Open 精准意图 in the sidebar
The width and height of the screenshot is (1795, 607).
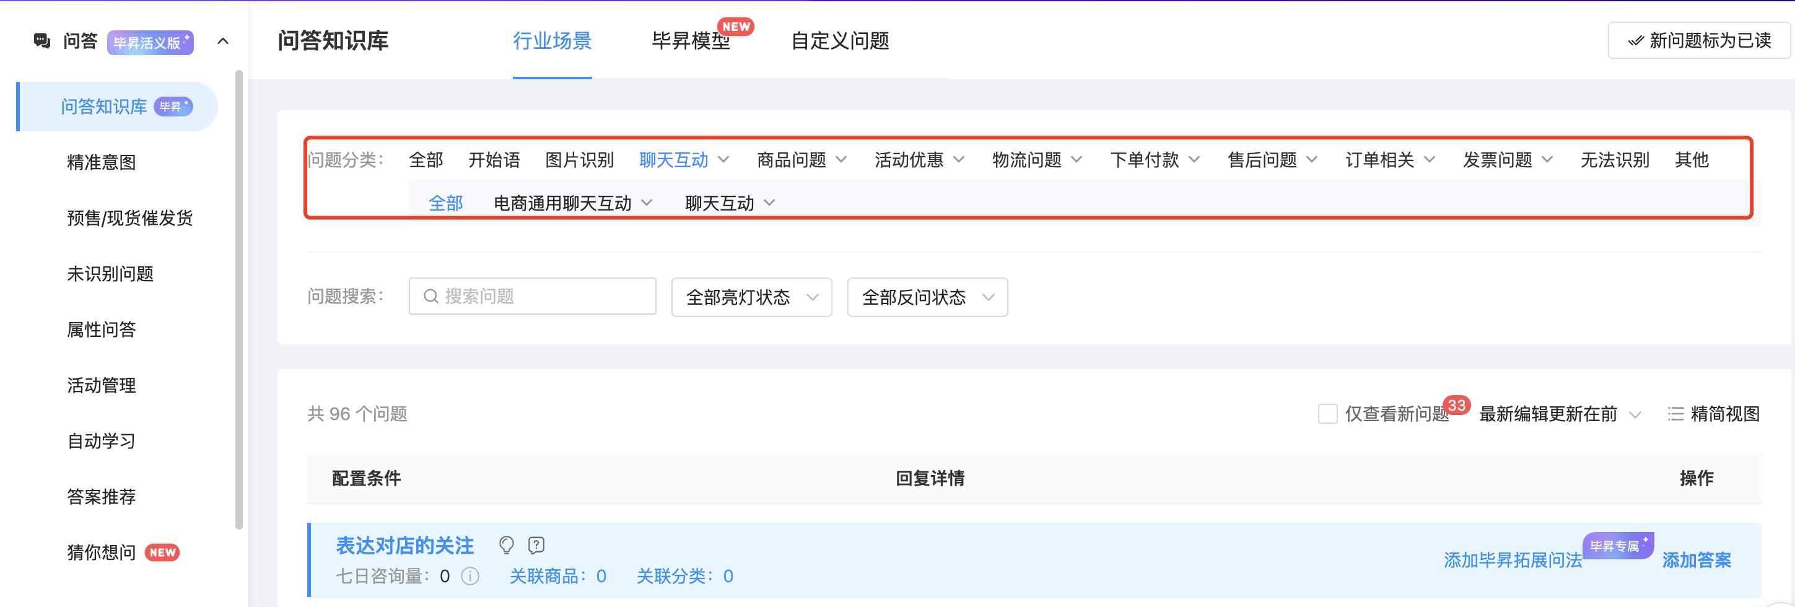[102, 162]
